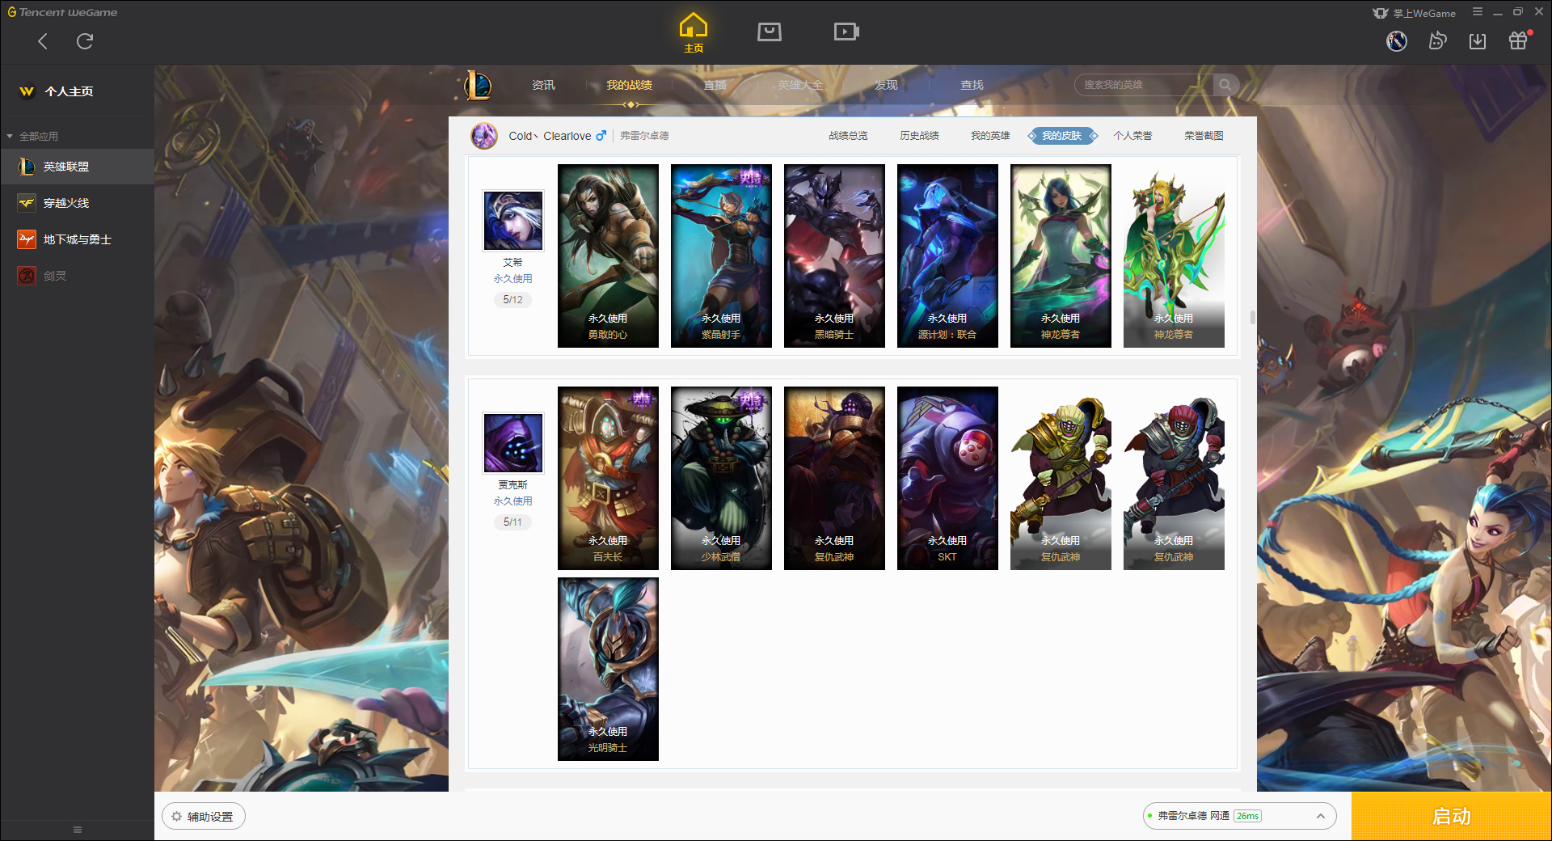Click the male gender icon

(x=601, y=136)
